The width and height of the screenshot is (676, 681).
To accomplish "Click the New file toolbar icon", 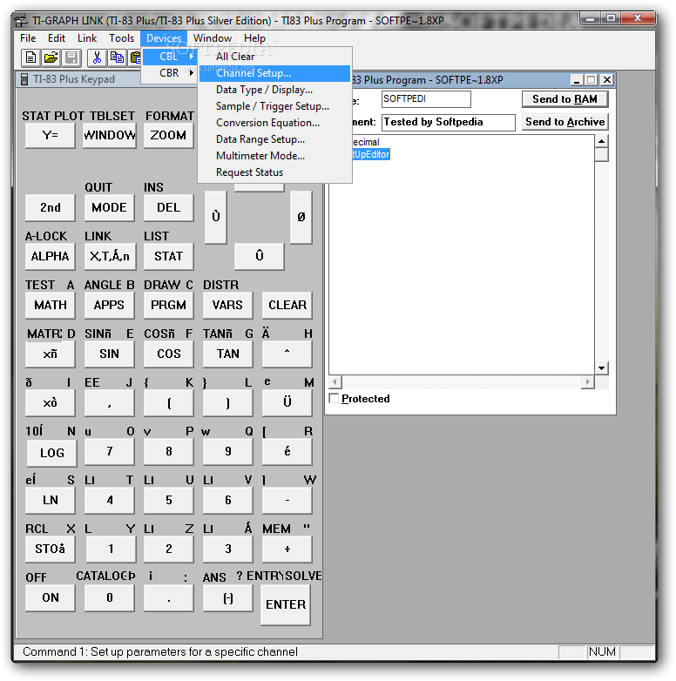I will [x=30, y=57].
